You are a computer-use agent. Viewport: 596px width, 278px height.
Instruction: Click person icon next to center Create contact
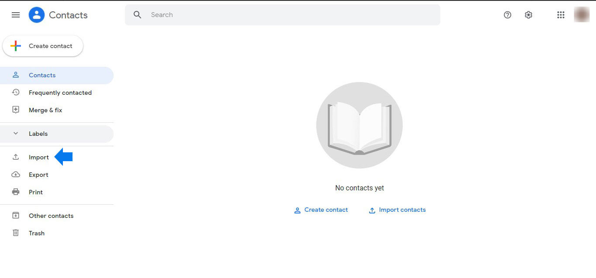(x=297, y=210)
